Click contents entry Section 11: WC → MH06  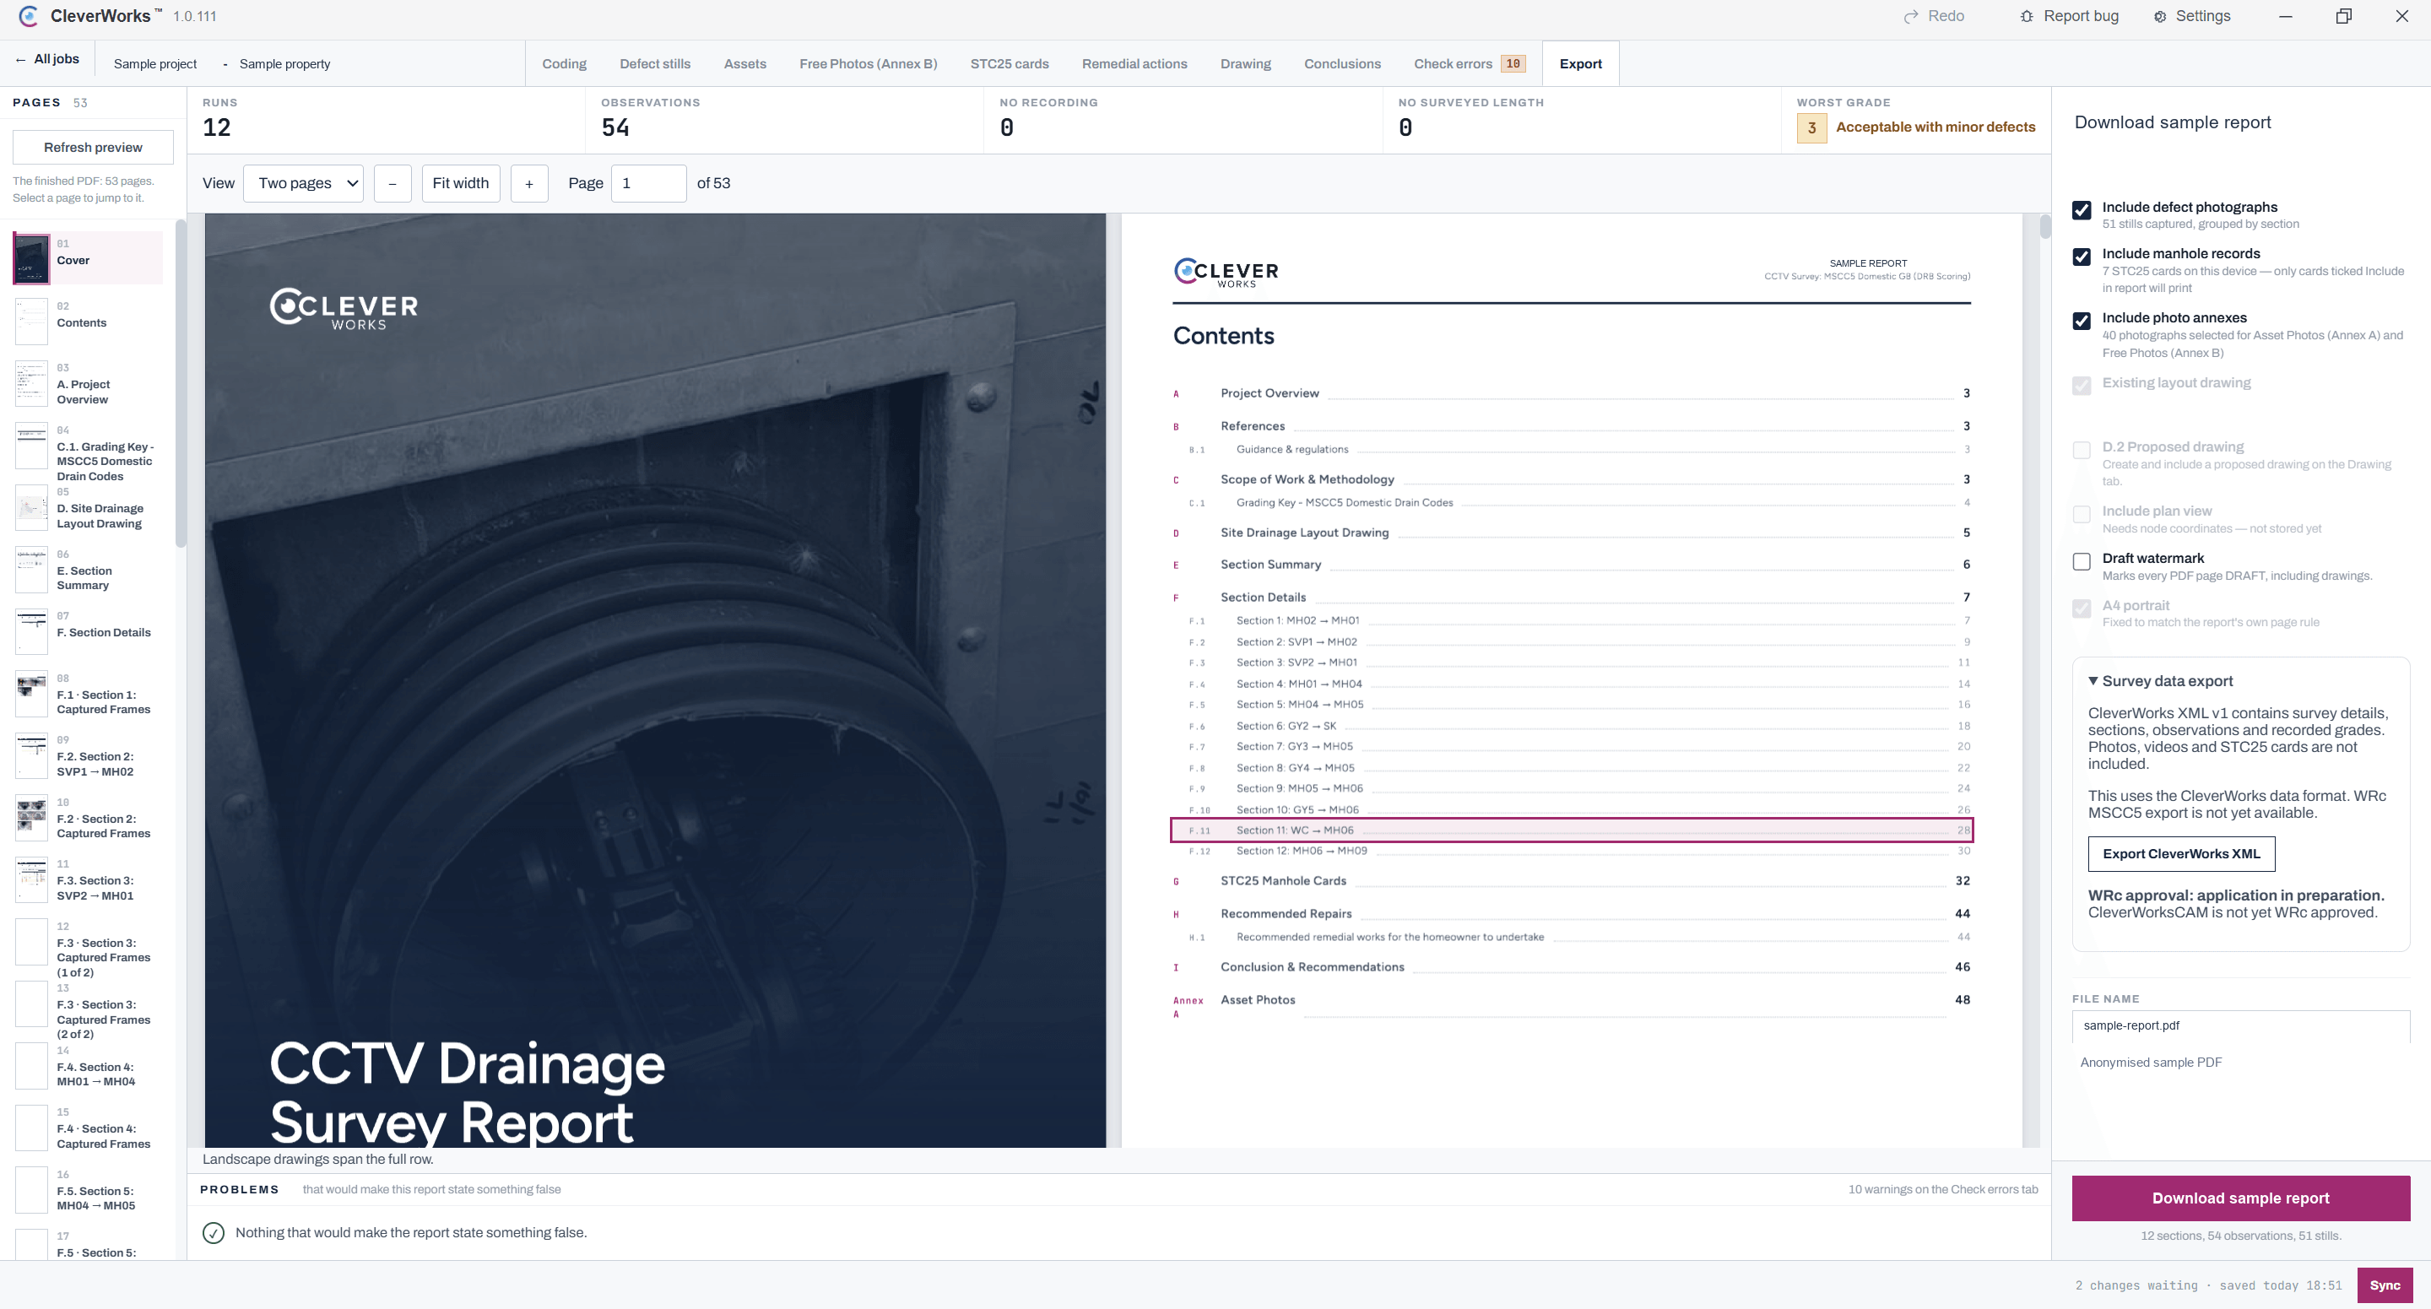coord(1571,830)
